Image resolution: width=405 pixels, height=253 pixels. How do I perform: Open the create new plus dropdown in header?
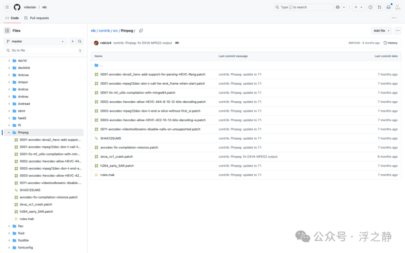click(x=358, y=7)
